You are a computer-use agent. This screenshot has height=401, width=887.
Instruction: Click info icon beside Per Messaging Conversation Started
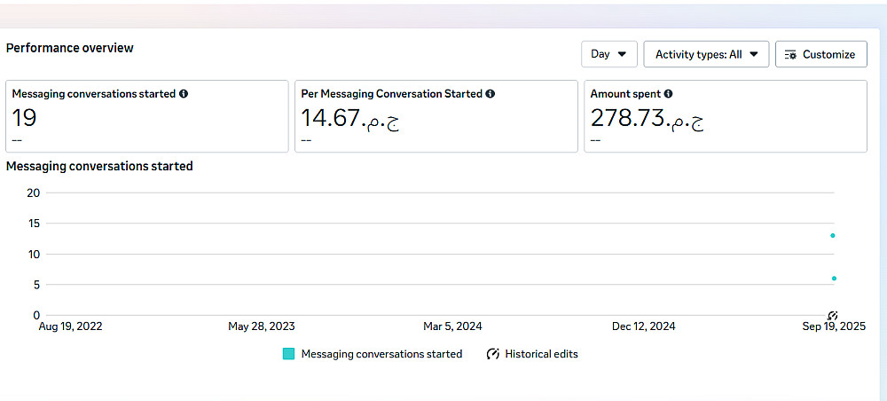click(x=491, y=93)
